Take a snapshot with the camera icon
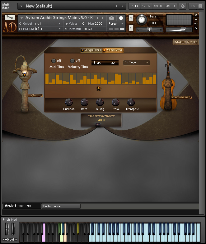206x244 pixels. click(111, 18)
